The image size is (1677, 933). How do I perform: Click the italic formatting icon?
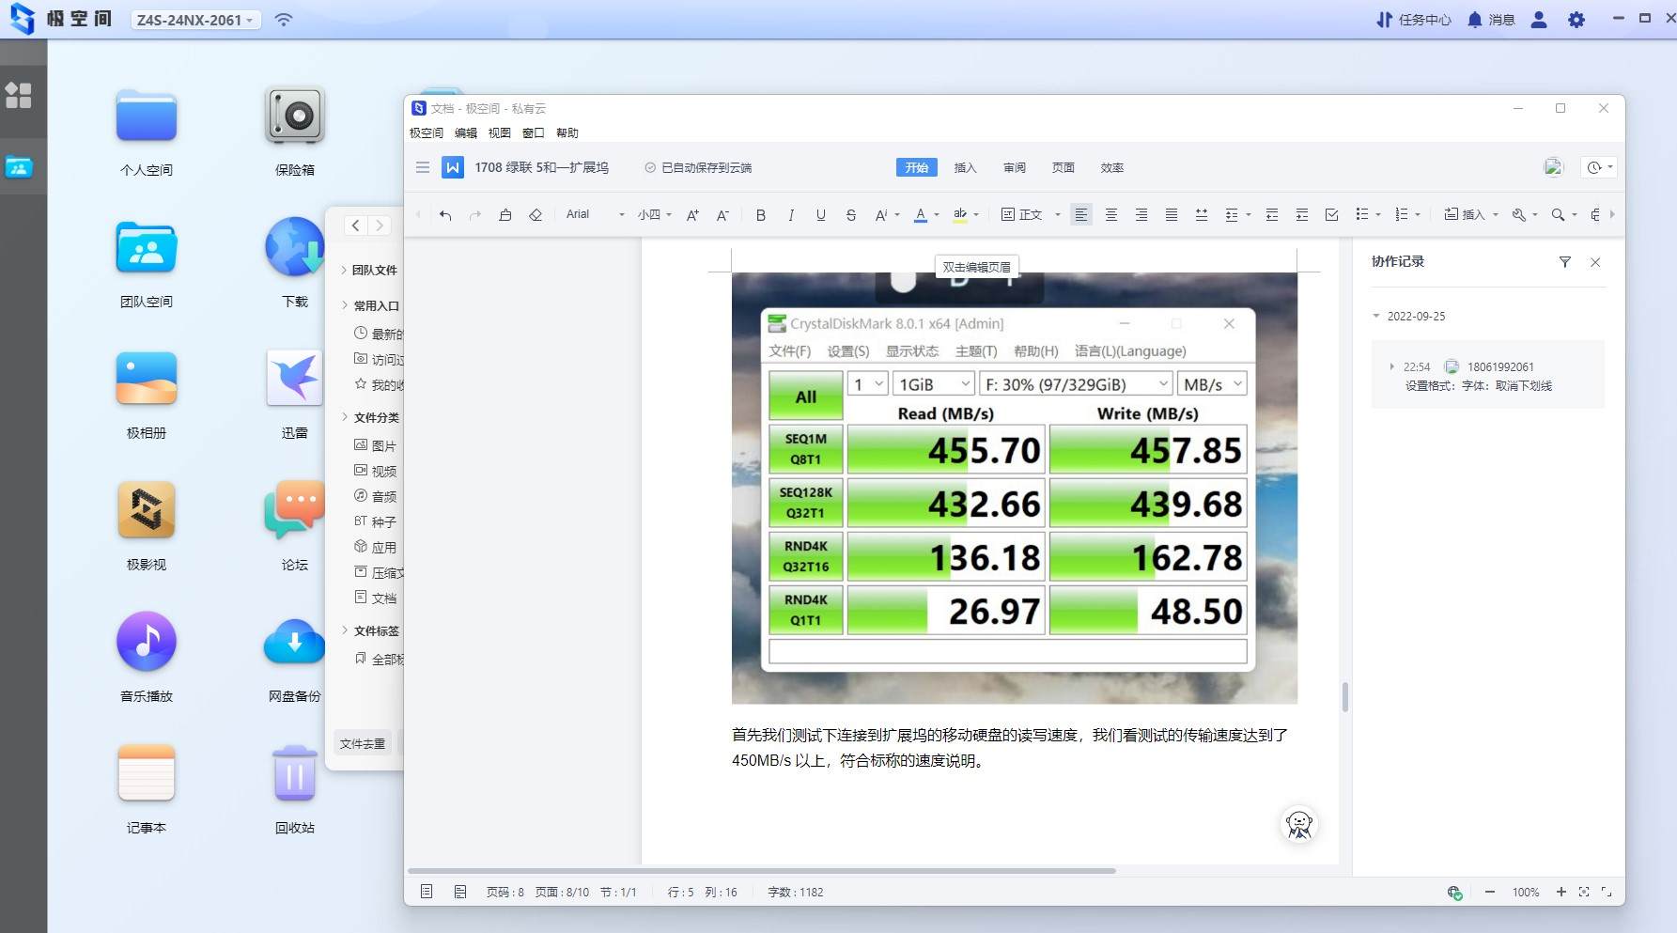pyautogui.click(x=791, y=215)
